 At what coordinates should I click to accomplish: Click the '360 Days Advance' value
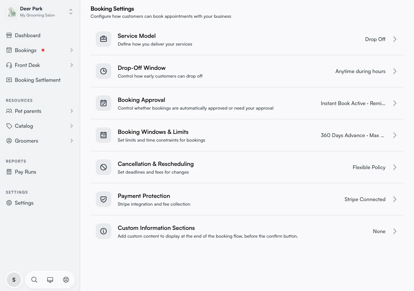click(343, 135)
